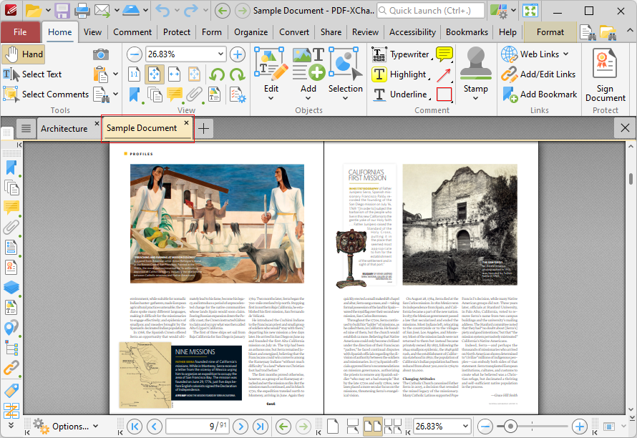
Task: Go to first page in bottom navigation
Action: click(x=135, y=427)
